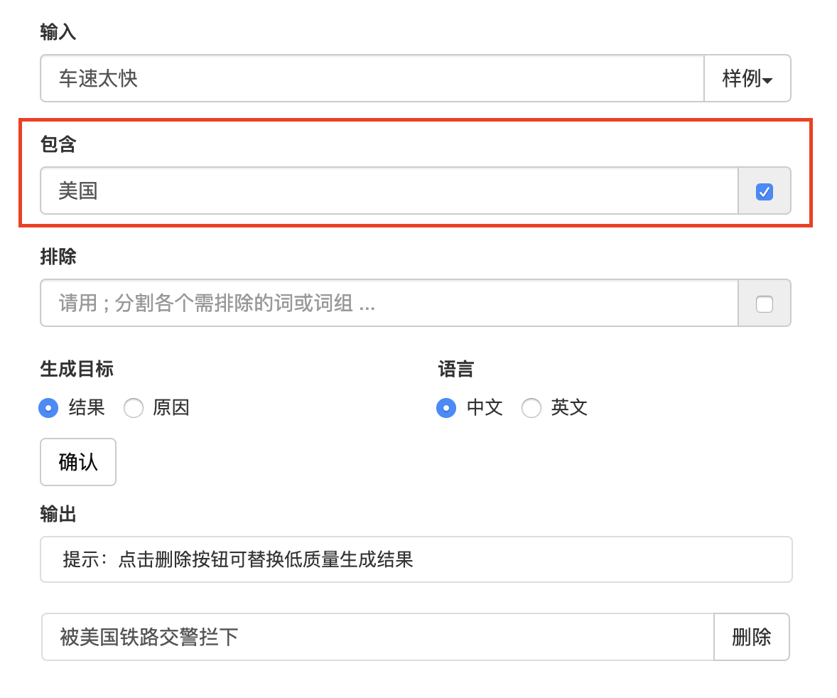Select the 结果 radio button

tap(48, 408)
